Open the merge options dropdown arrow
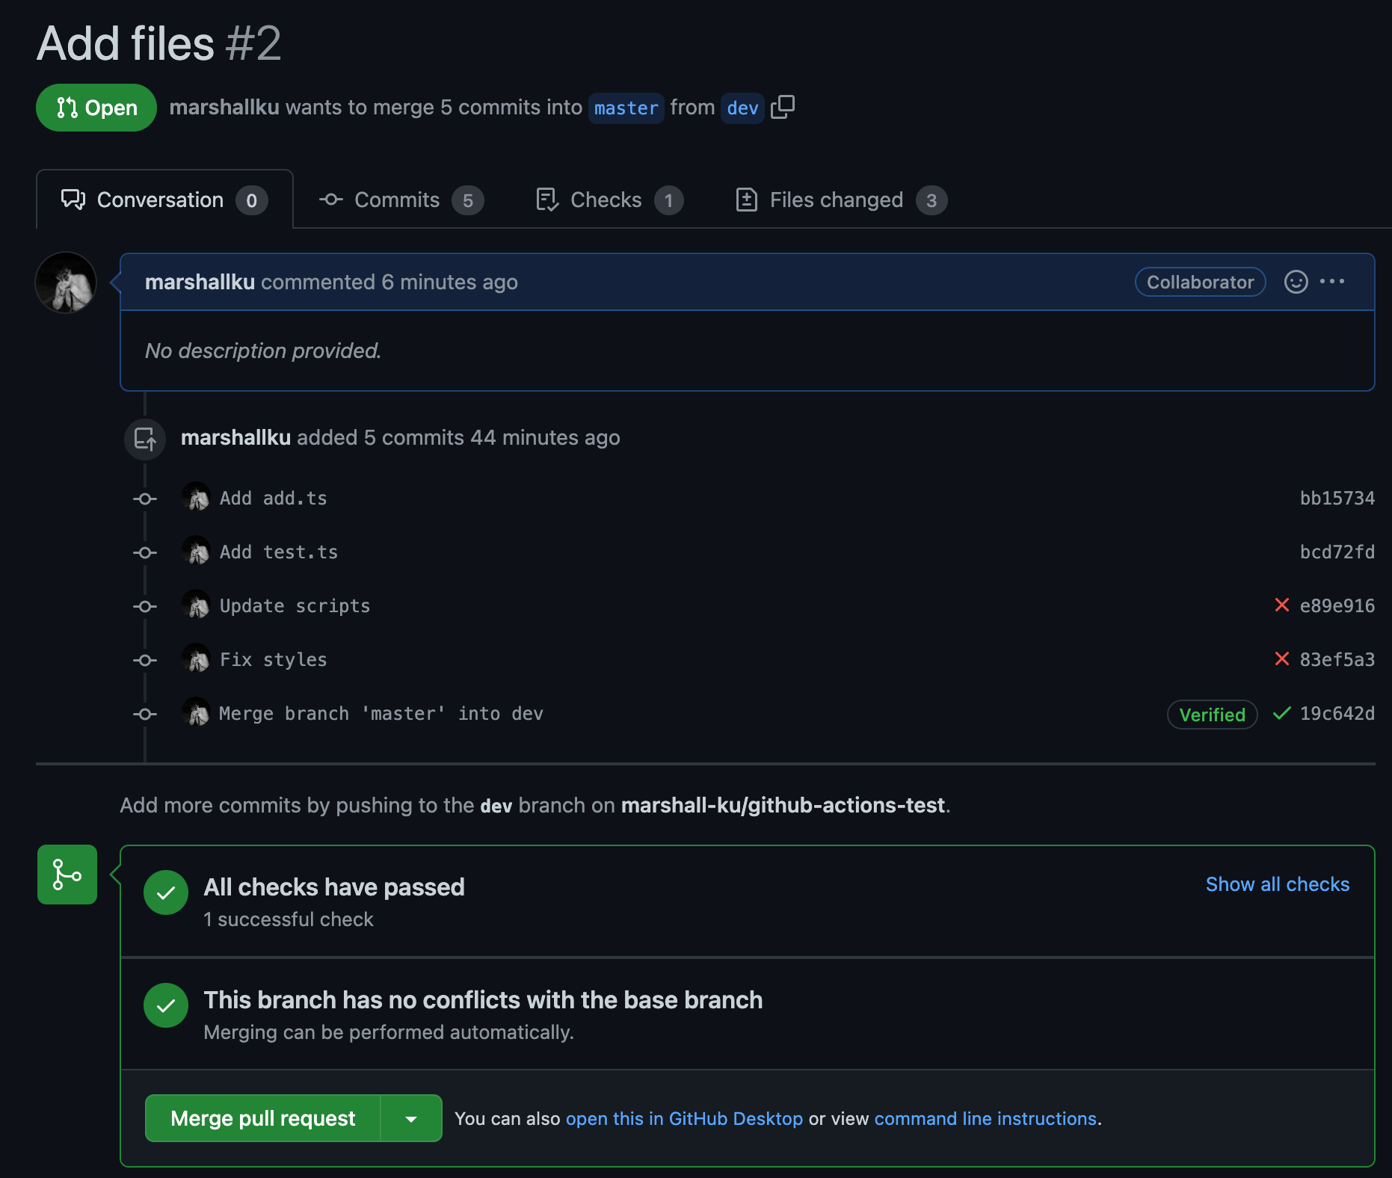This screenshot has height=1178, width=1392. (x=410, y=1118)
